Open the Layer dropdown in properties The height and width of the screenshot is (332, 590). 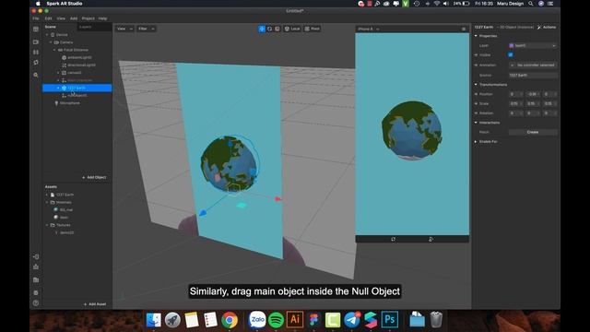[533, 45]
